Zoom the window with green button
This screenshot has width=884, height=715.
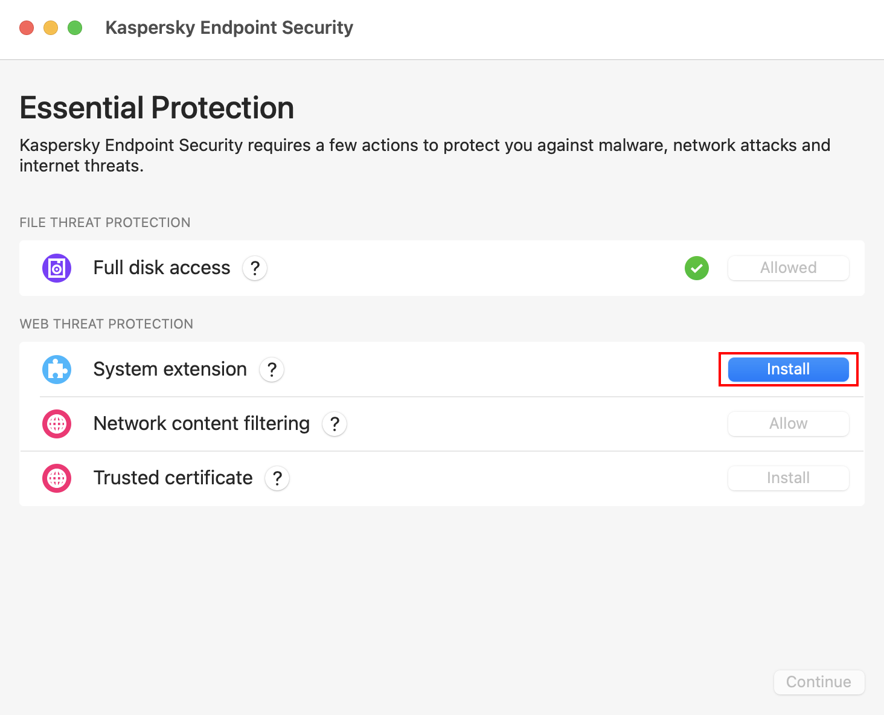[75, 28]
